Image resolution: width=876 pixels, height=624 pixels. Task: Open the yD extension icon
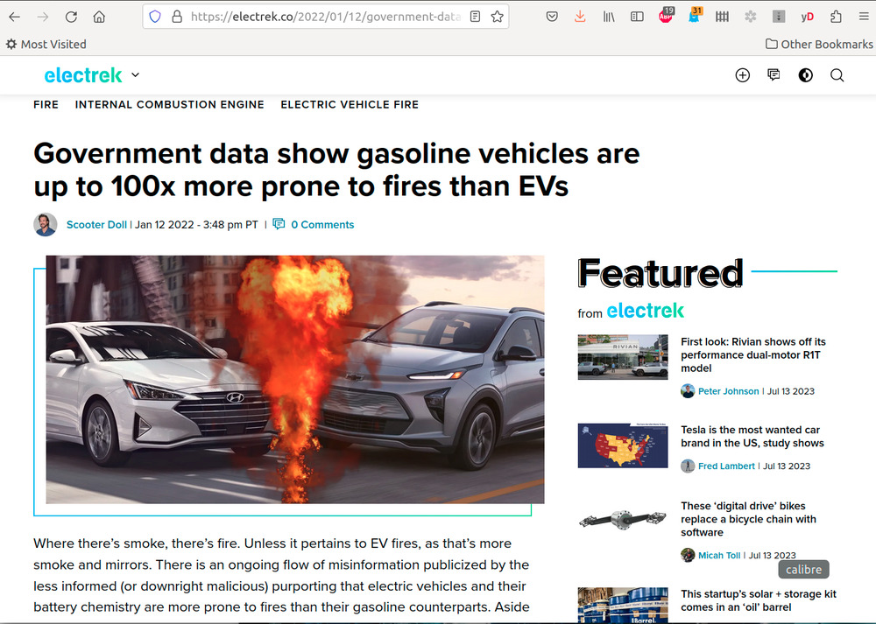coord(807,17)
